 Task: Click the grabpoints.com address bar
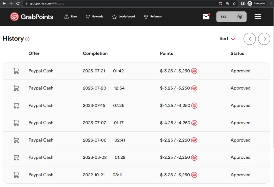point(121,3)
